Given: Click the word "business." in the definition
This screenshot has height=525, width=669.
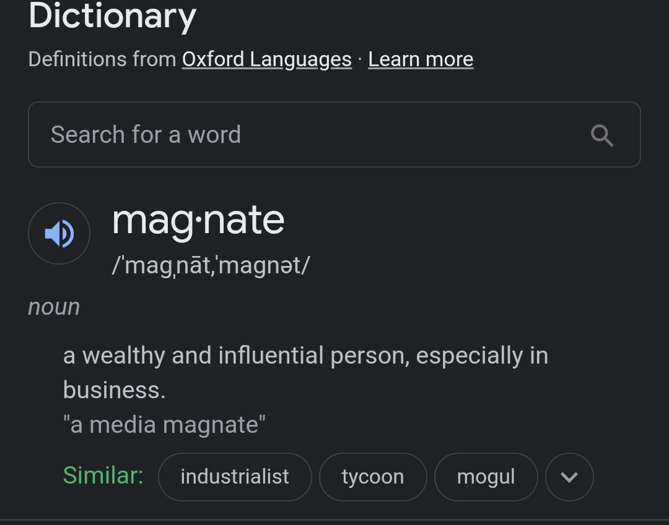Looking at the screenshot, I should pyautogui.click(x=114, y=390).
